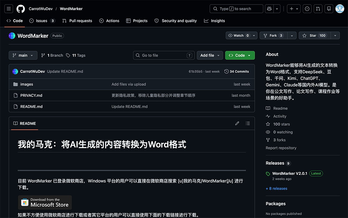
Task: Click the Type / to search box
Action: tap(236, 9)
